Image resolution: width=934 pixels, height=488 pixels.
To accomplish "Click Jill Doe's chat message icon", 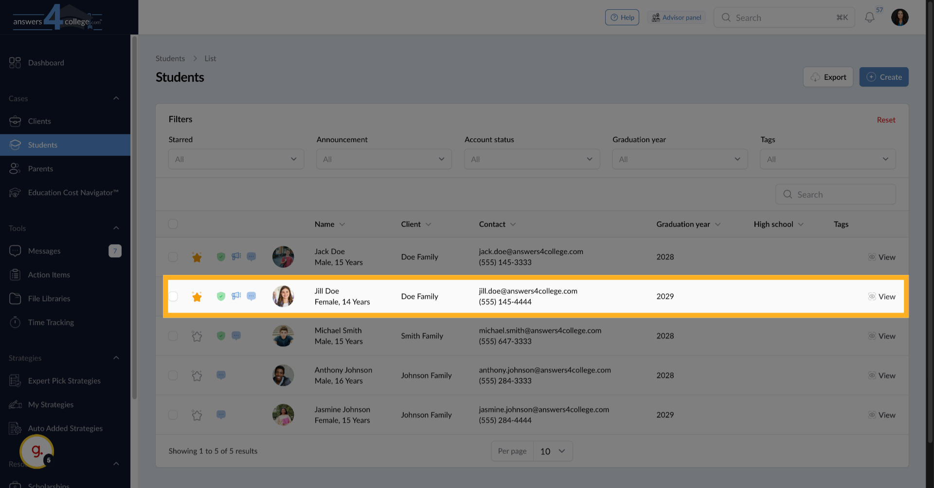I will [x=251, y=296].
